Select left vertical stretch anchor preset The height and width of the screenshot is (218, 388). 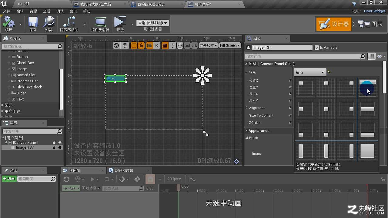[x=305, y=151]
